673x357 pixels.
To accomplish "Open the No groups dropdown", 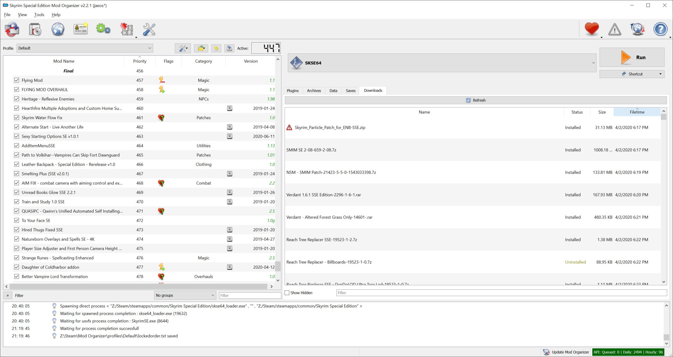I will tap(185, 295).
